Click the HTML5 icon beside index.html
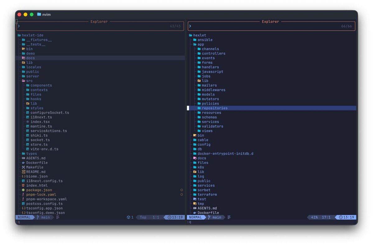 23,185
